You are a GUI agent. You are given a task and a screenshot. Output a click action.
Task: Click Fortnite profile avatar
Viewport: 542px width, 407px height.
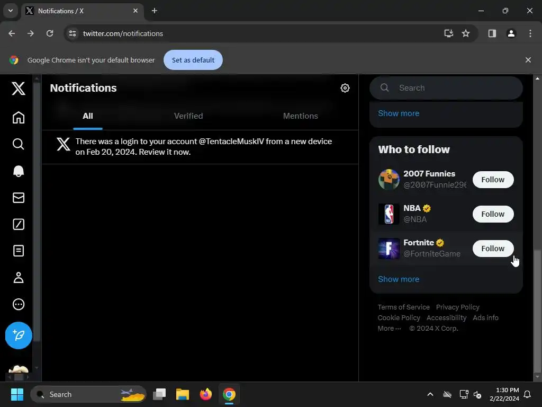389,249
